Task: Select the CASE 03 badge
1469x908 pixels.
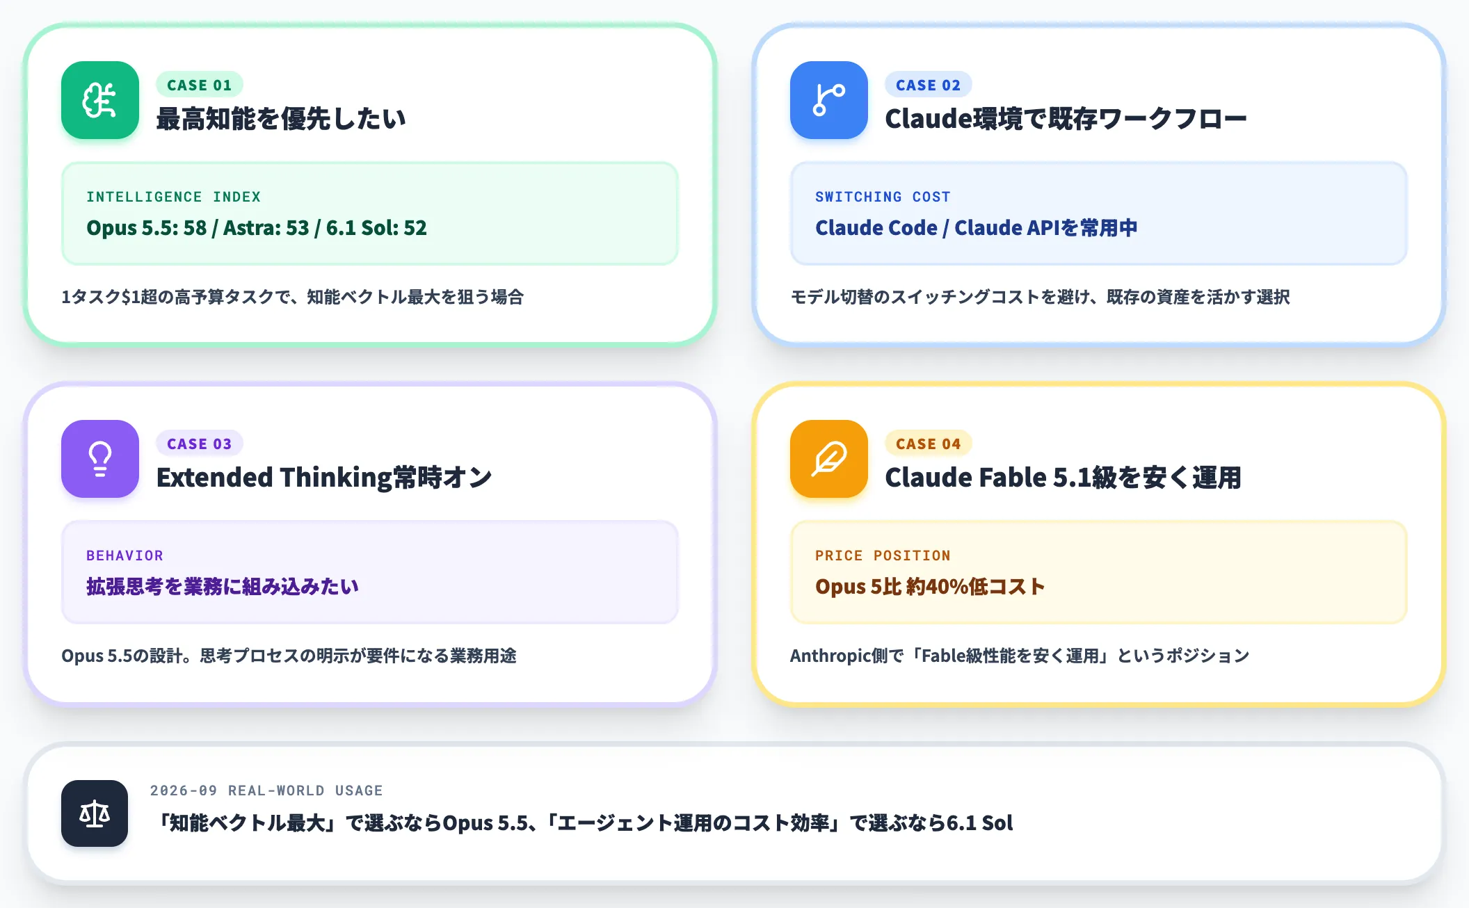Action: tap(199, 444)
